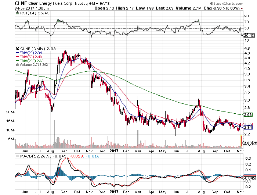Click the MACD(12,26,9) legend label
Viewport: 257px width, 195px height.
35,156
